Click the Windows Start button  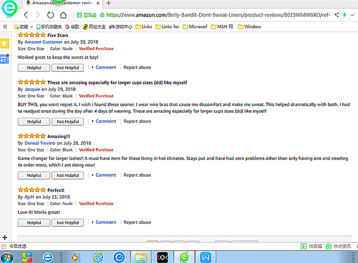tap(8, 257)
